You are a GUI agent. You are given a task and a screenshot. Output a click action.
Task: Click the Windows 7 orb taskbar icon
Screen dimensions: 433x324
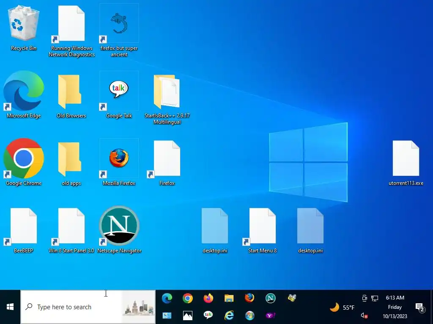click(249, 316)
